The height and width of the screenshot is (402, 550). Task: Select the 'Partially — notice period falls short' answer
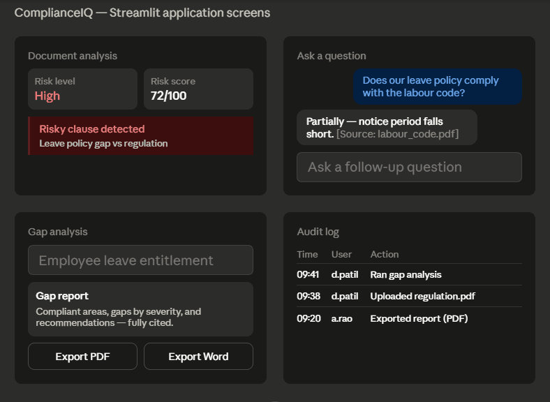pos(387,128)
